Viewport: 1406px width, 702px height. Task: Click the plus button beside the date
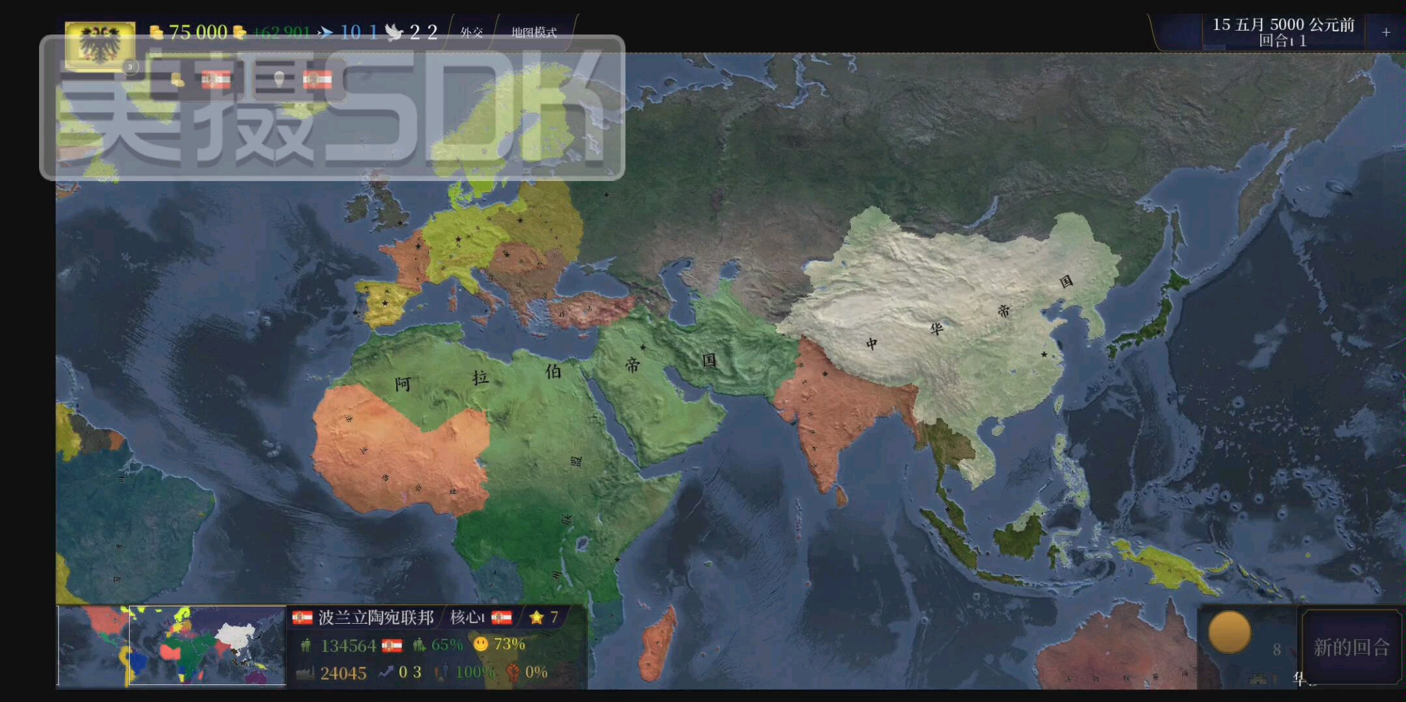(x=1386, y=32)
